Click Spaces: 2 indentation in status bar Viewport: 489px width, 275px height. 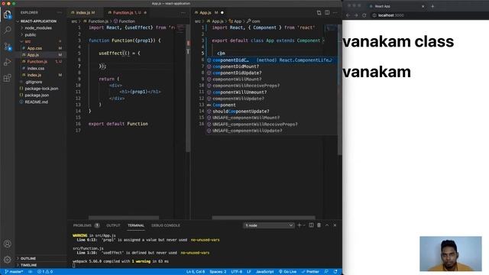point(218,272)
